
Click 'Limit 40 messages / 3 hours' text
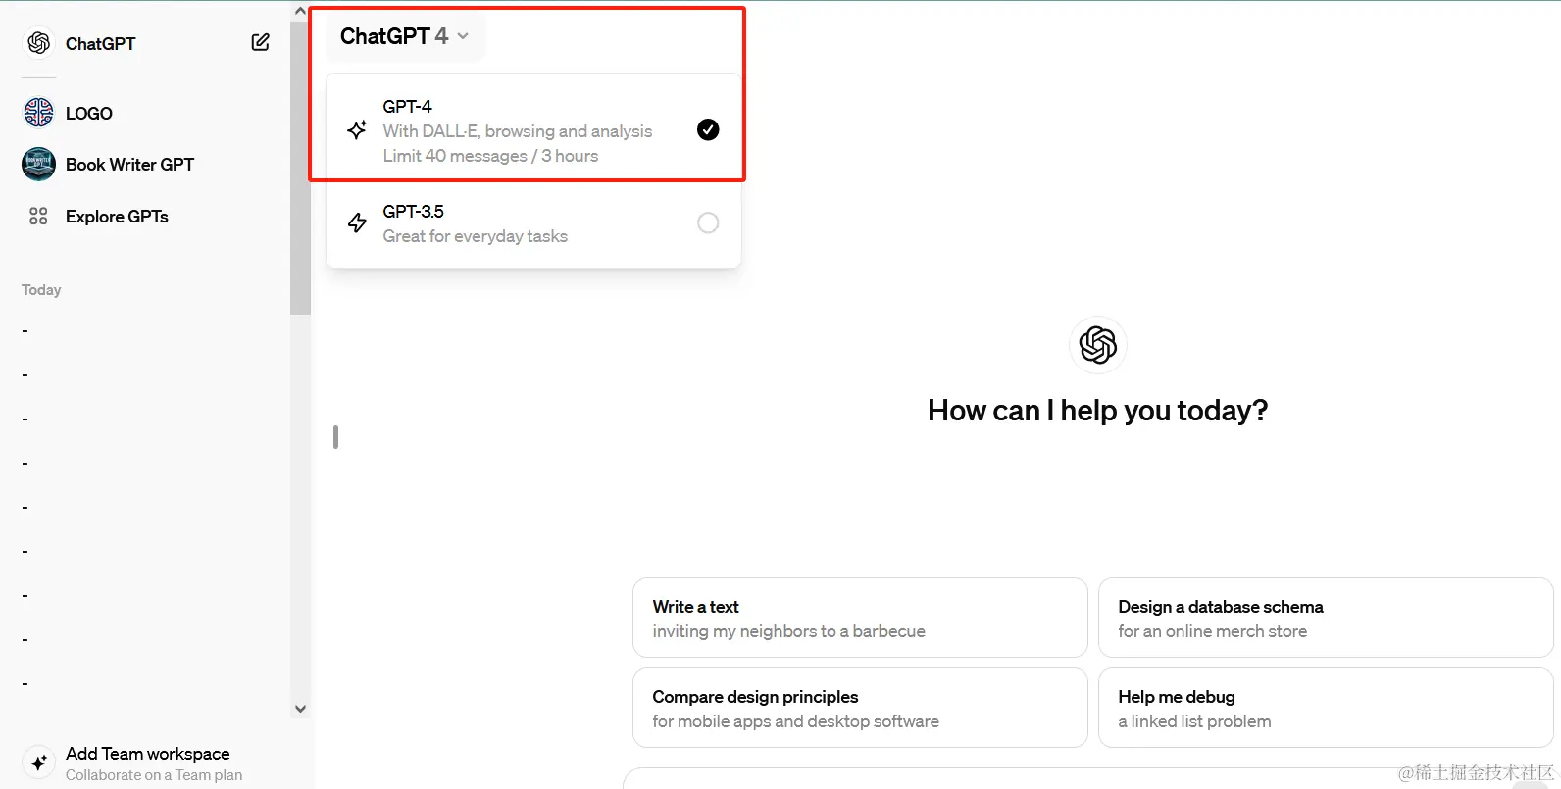tap(490, 156)
